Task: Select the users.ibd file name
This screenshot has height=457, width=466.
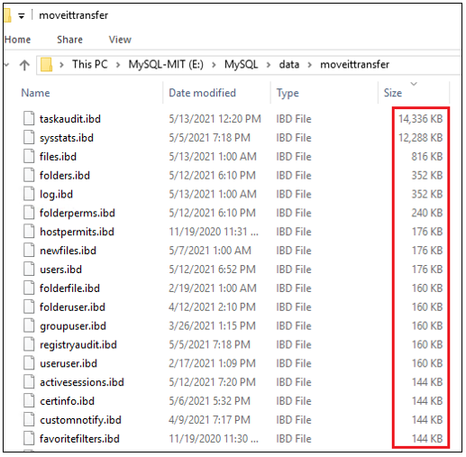Action: coord(60,270)
